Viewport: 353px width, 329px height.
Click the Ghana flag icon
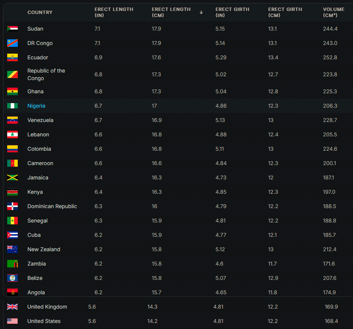(x=12, y=91)
